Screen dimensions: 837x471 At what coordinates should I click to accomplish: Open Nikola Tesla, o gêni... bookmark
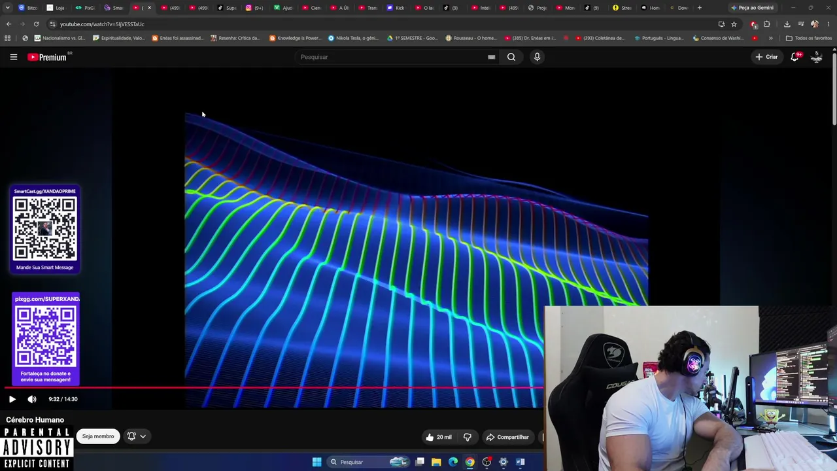pyautogui.click(x=354, y=38)
